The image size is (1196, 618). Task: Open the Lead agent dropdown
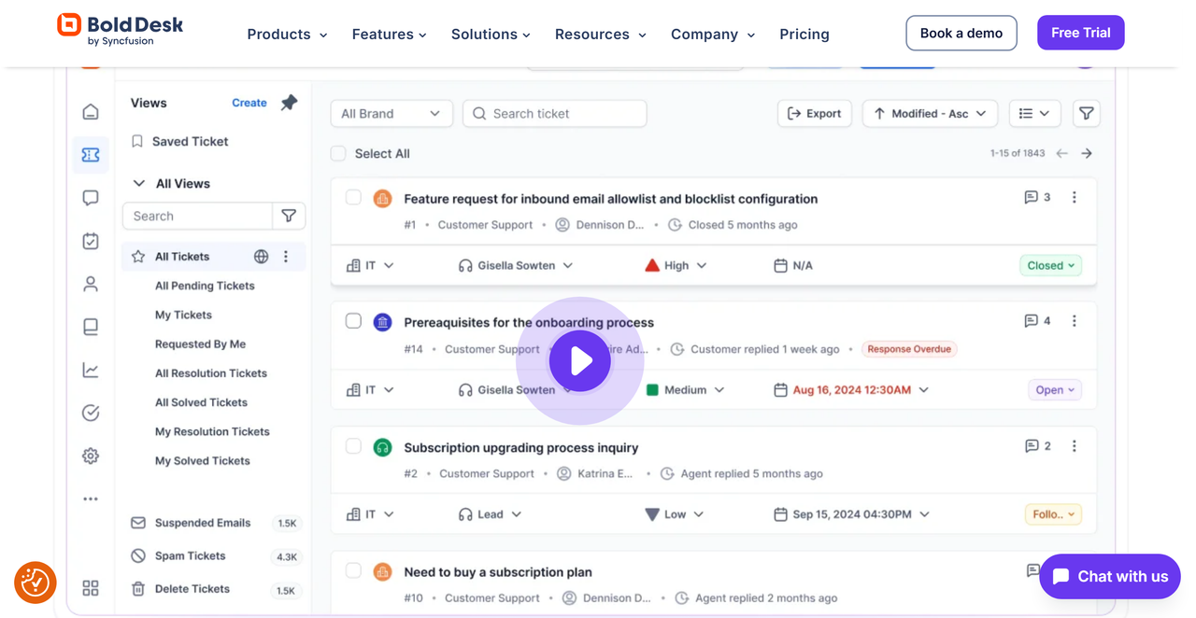tap(491, 513)
